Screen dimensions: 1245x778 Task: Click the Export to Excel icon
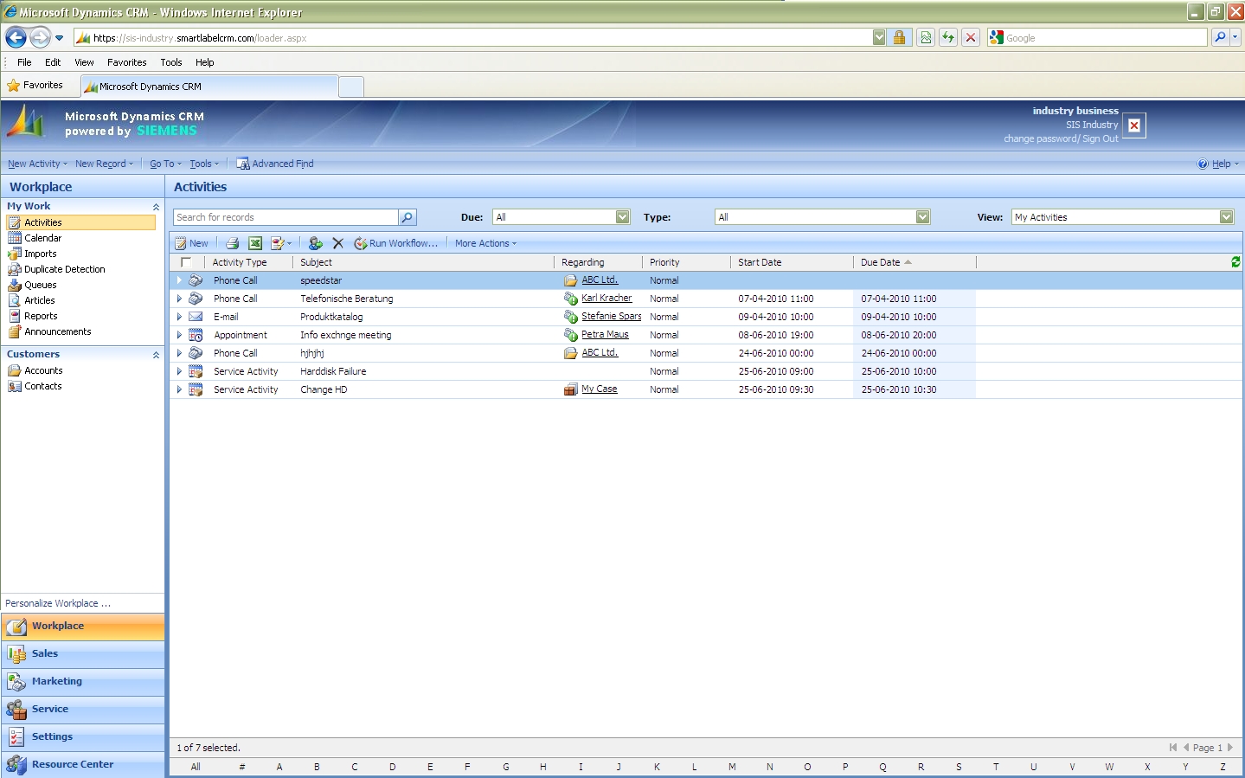pos(255,243)
